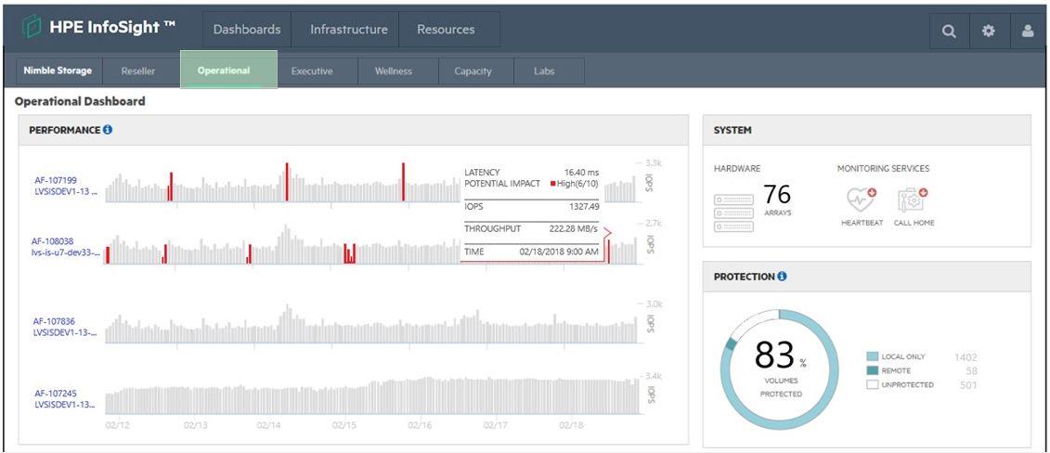Click the HPE InfoSight title text
The width and height of the screenshot is (1050, 453).
click(112, 28)
